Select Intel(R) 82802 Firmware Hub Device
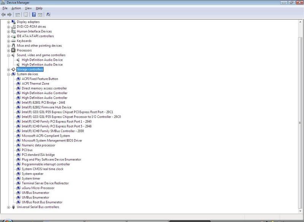304x222 pixels. coord(46,107)
